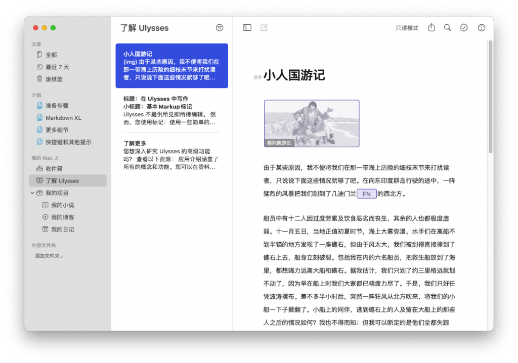Click the 了解 Ulysses list title
This screenshot has height=363, width=518.
tap(144, 28)
